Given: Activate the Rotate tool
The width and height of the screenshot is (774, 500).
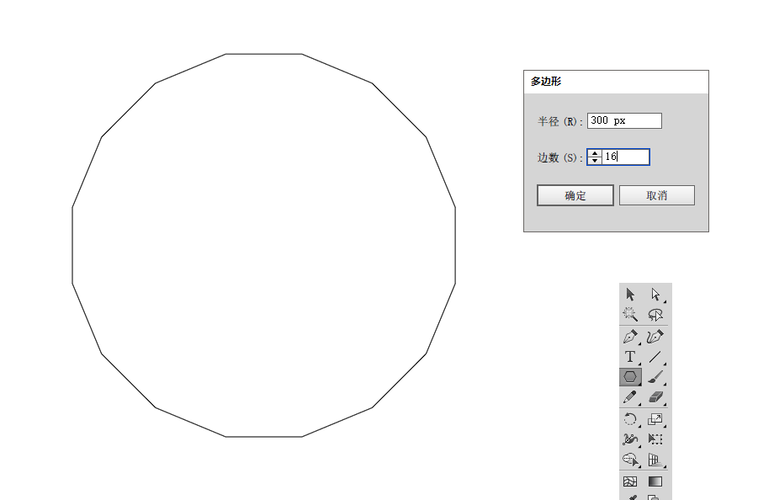Looking at the screenshot, I should 630,419.
